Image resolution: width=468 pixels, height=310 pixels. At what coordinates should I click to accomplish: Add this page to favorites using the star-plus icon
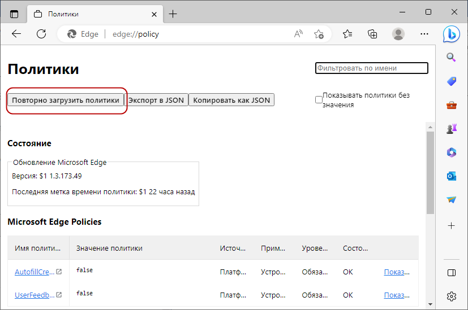[319, 34]
